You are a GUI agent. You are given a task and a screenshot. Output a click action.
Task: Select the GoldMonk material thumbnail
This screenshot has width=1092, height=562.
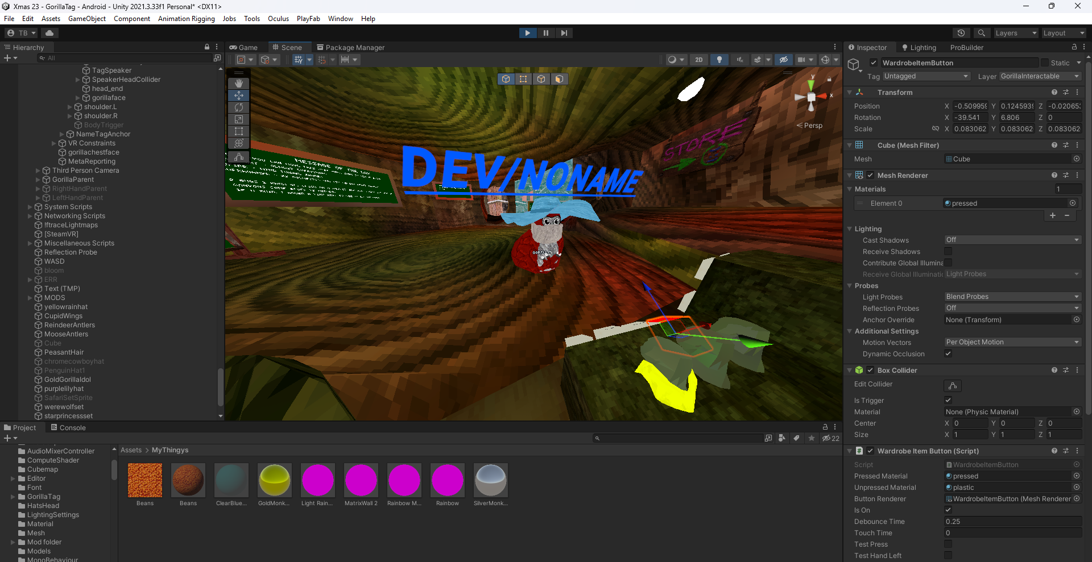274,480
